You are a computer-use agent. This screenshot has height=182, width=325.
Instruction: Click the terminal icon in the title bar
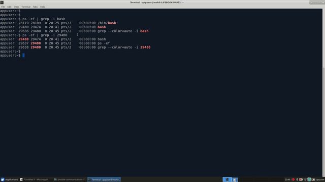tap(2, 3)
